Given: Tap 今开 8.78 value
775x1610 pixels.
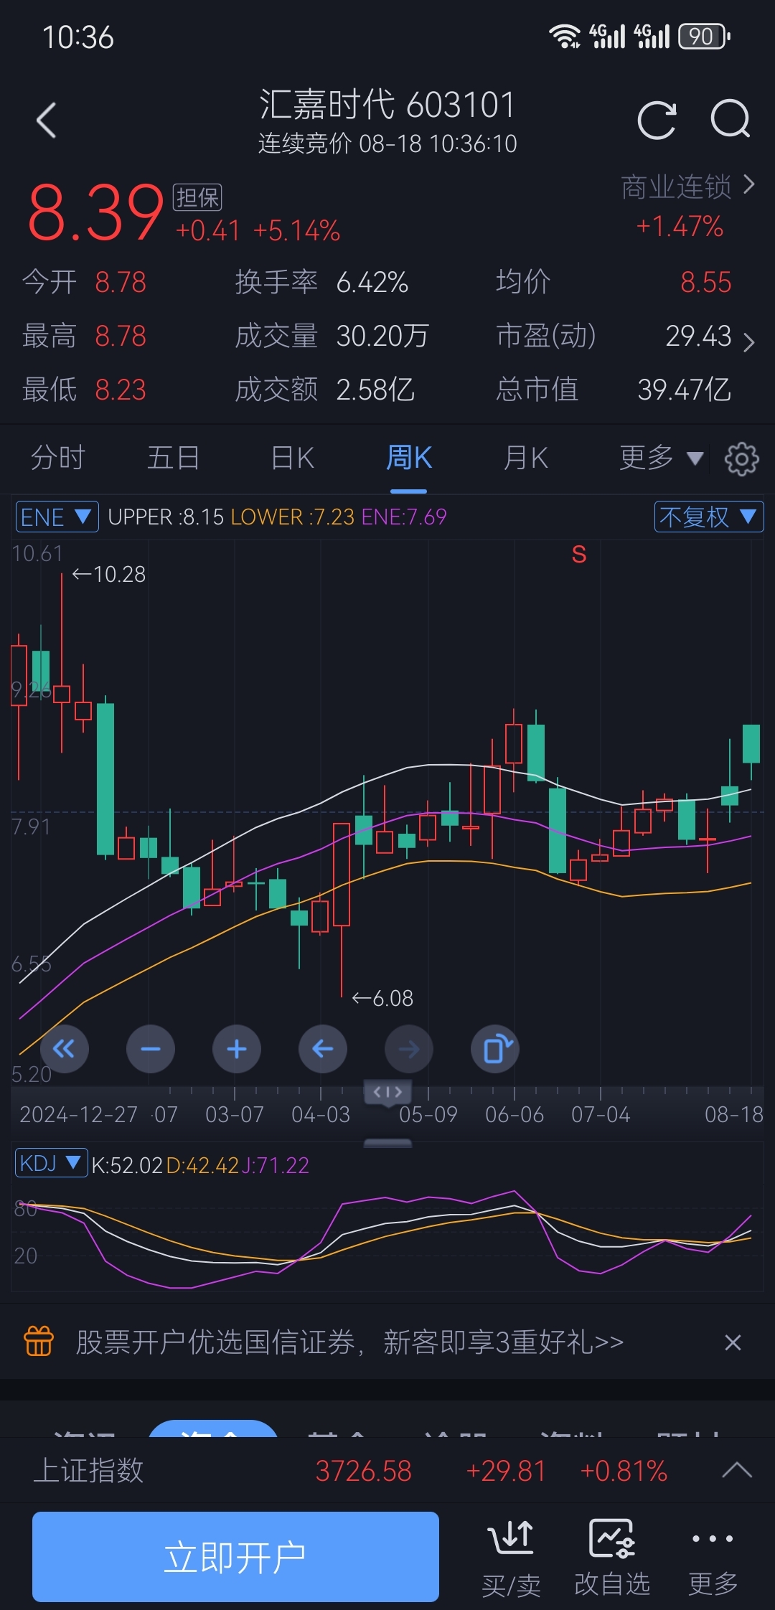Looking at the screenshot, I should coord(121,283).
